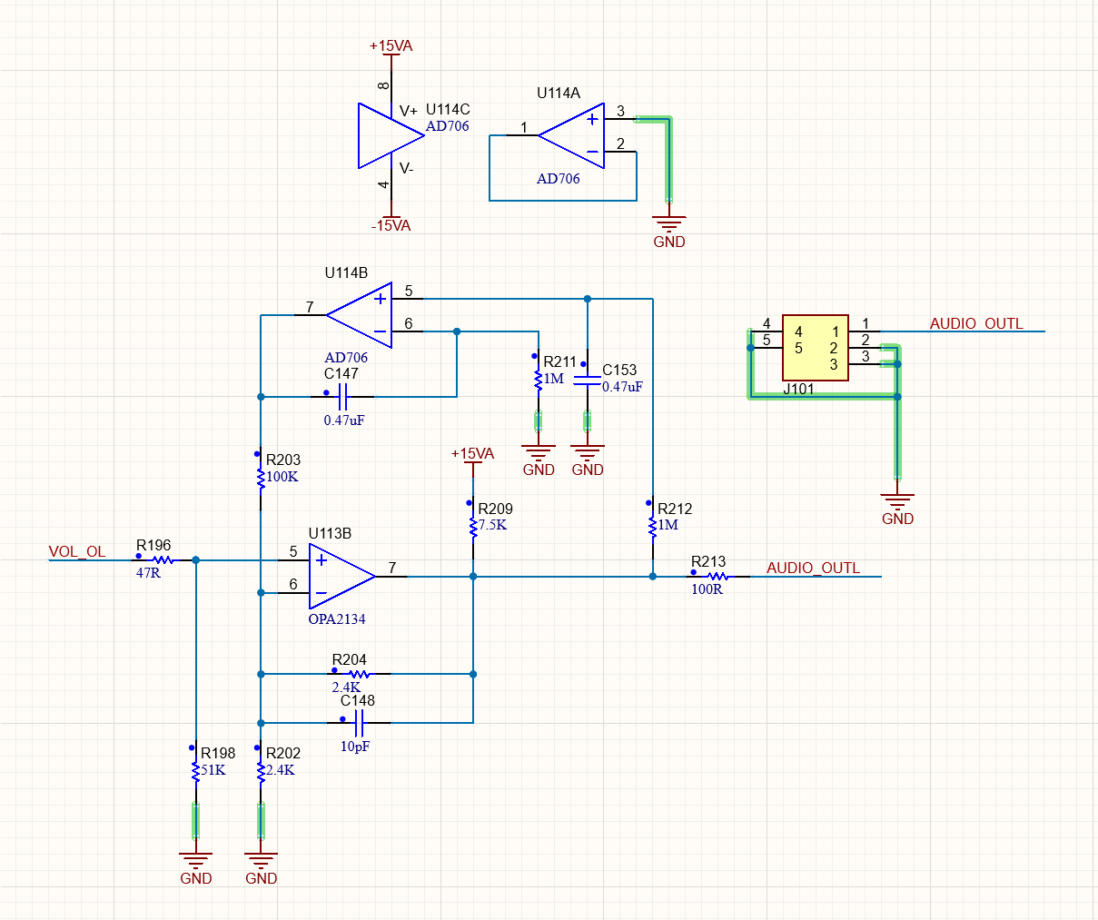
Task: Click the C153 designator label
Action: pos(619,370)
